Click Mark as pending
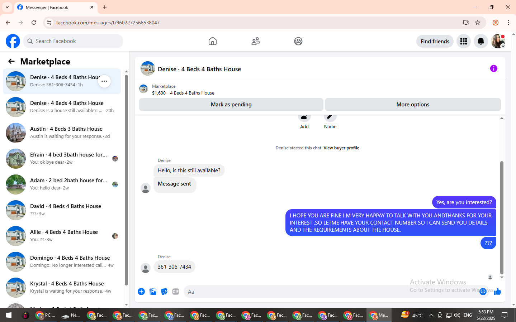 click(231, 105)
